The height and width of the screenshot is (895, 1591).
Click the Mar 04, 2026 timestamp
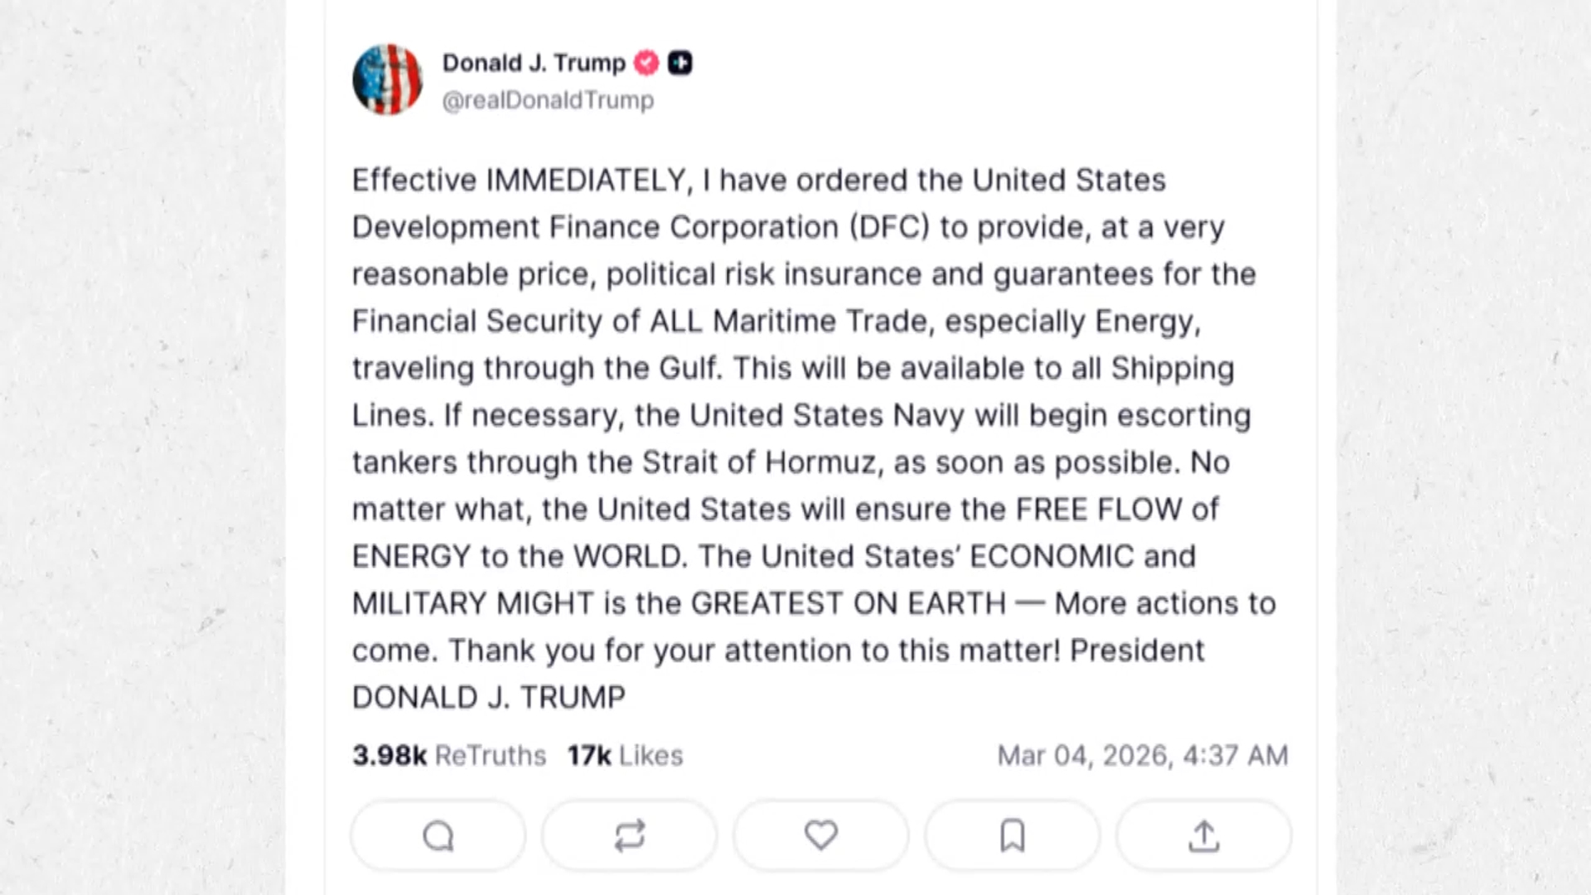[x=1142, y=756]
